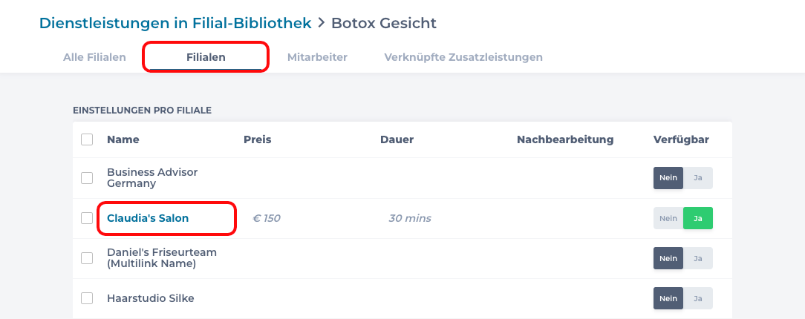This screenshot has height=319, width=805.
Task: Tick the checkbox for Daniel's Friseurteam
Action: point(87,258)
